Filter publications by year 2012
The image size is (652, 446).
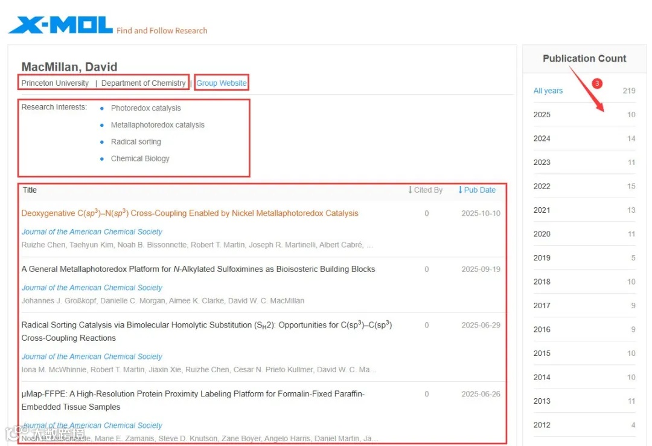[542, 425]
